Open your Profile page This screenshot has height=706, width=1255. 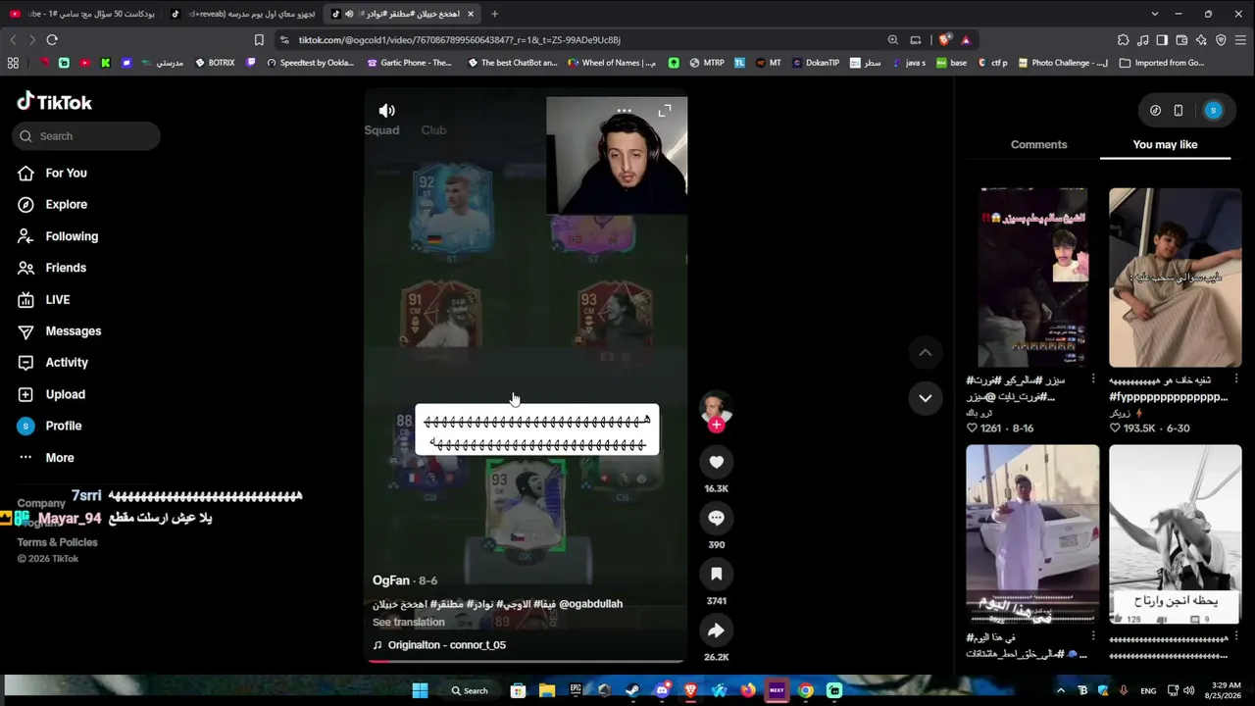(x=49, y=426)
